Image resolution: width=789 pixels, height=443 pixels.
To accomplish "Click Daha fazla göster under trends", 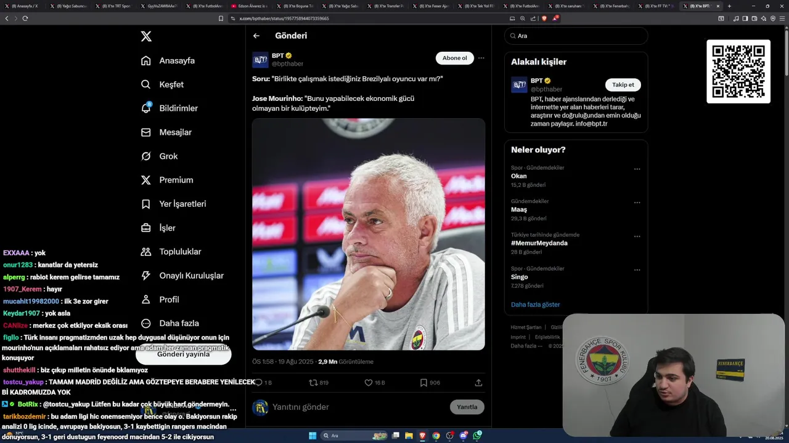I will [x=536, y=305].
